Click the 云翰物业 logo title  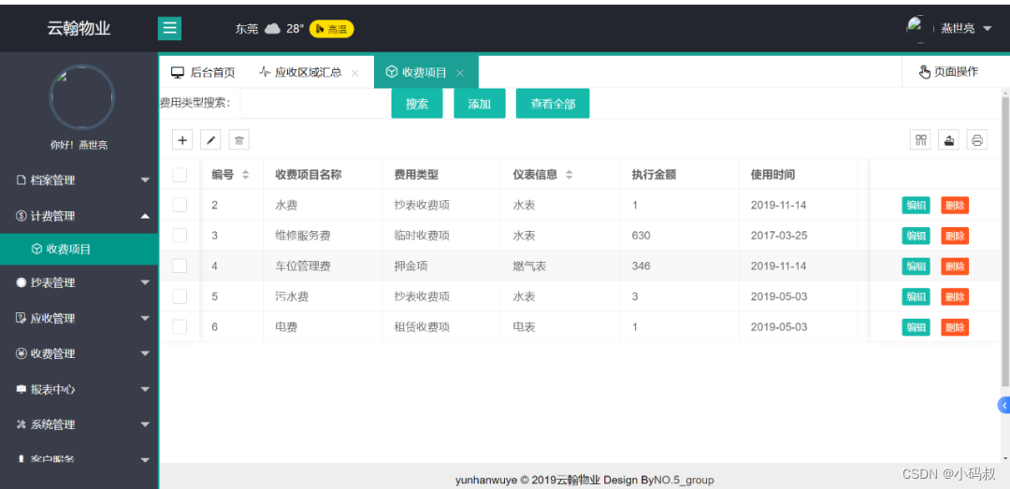pyautogui.click(x=79, y=28)
